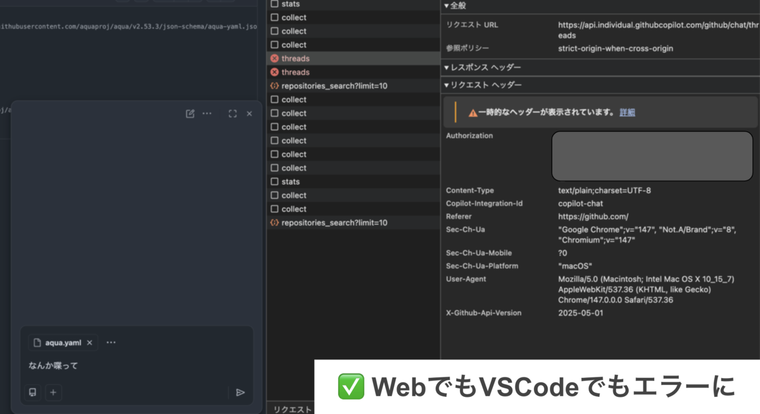Collapse the 全般 section
Viewport: 760px width, 414px height.
pyautogui.click(x=455, y=5)
